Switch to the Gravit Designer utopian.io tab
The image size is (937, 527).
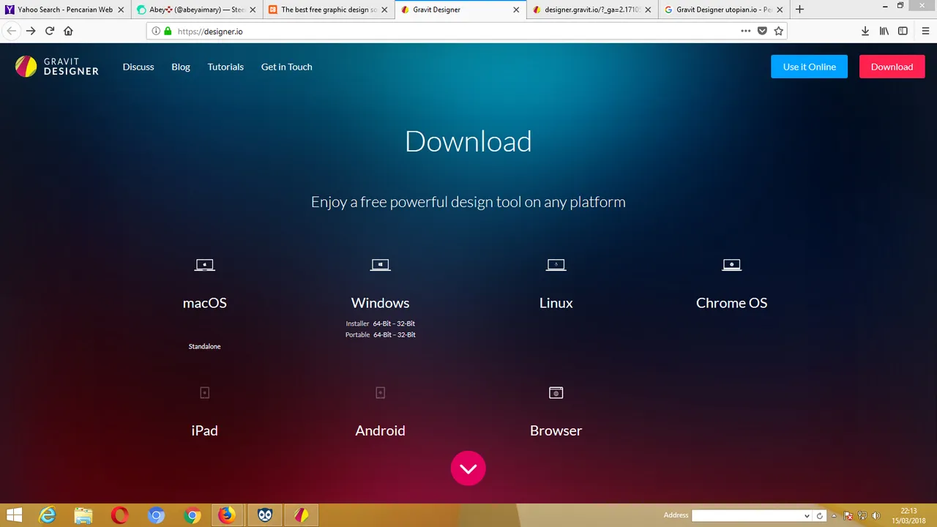pyautogui.click(x=723, y=10)
